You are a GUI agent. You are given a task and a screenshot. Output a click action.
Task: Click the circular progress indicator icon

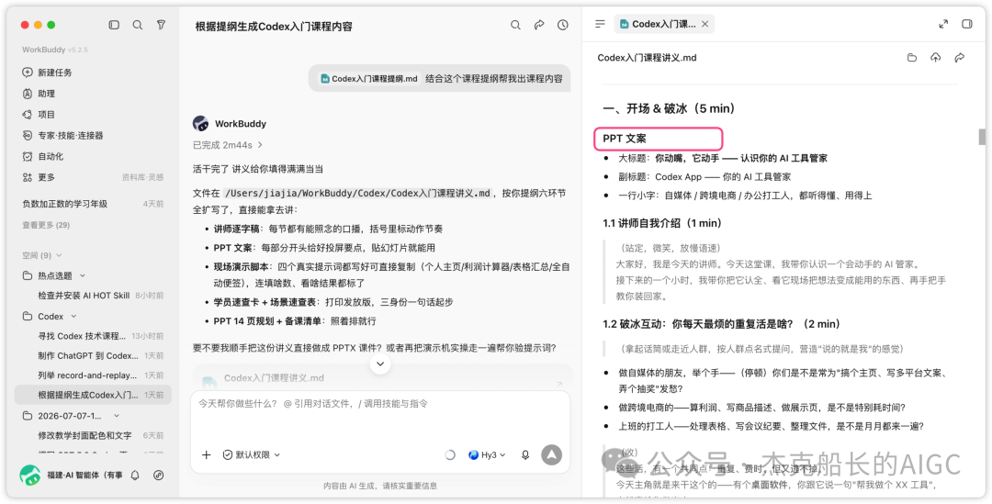(450, 454)
